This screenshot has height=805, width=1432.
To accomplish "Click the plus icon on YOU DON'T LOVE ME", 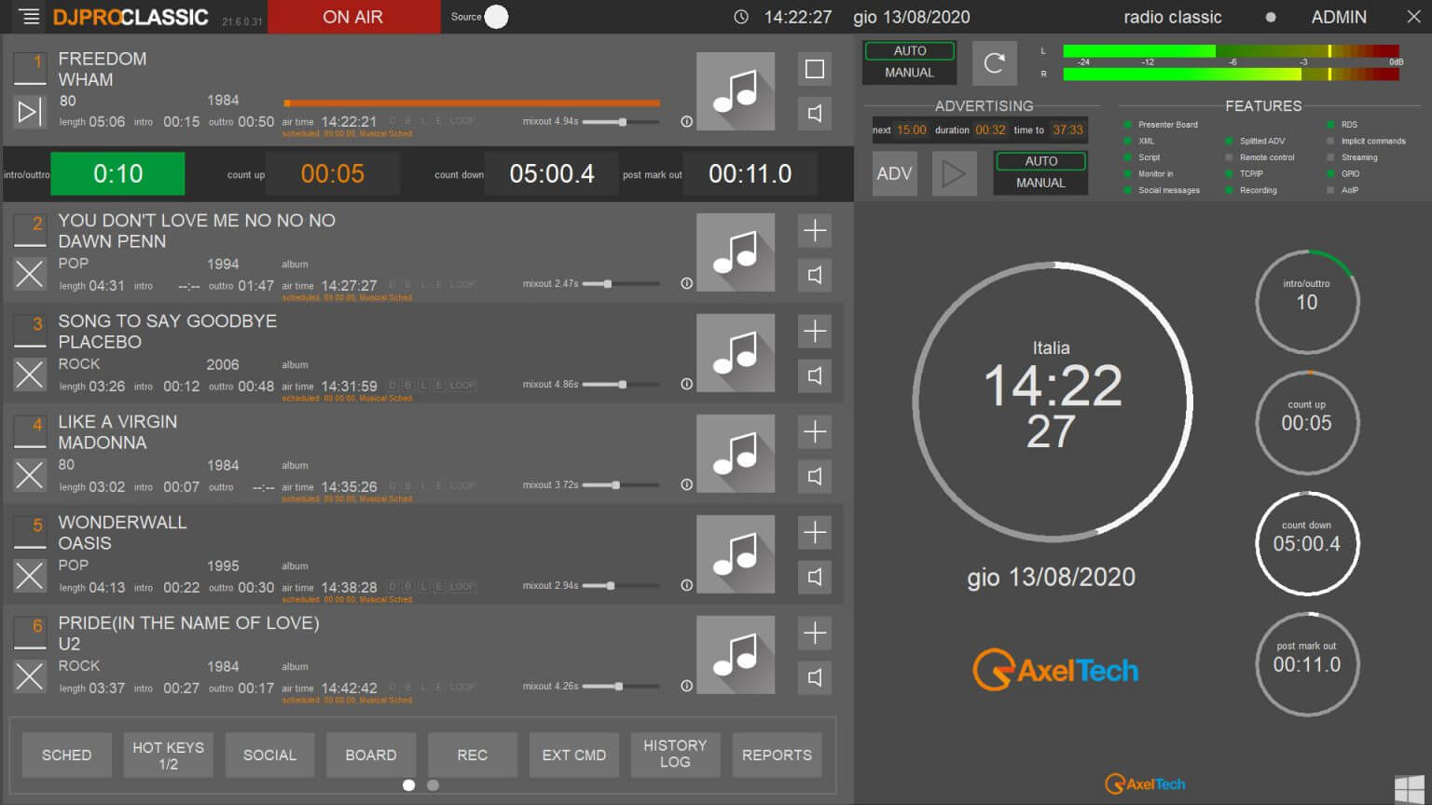I will click(x=814, y=230).
